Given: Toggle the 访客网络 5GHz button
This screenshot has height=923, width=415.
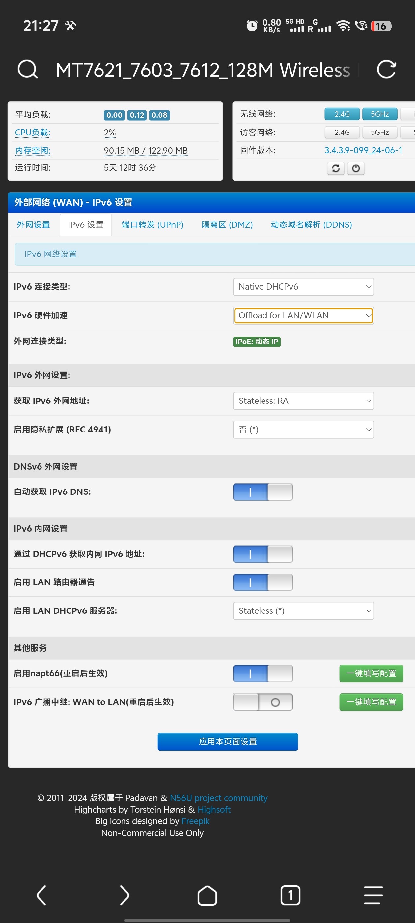Looking at the screenshot, I should tap(379, 132).
